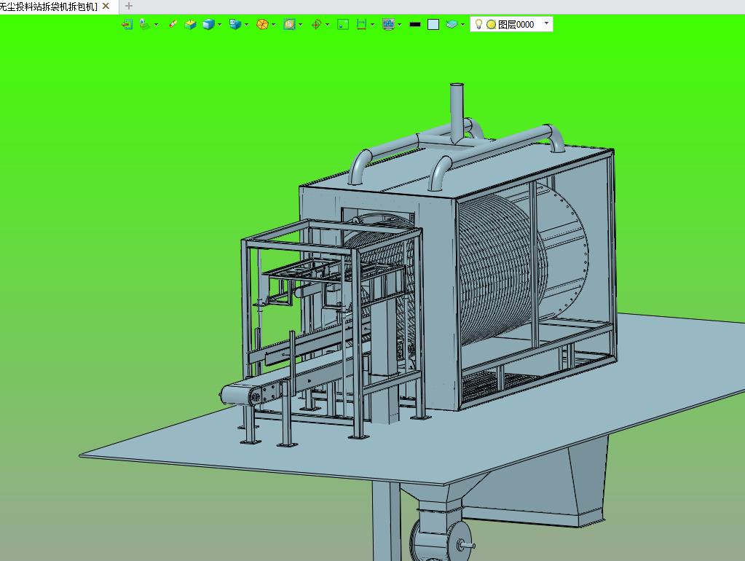This screenshot has height=561, width=745.
Task: Click the black line color swatch
Action: 415,24
